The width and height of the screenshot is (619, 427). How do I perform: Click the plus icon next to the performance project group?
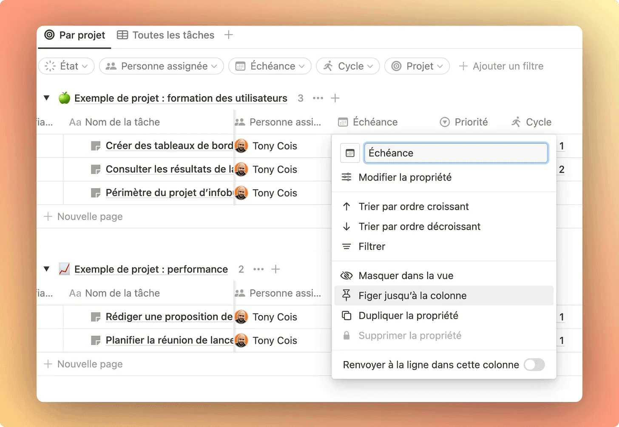tap(276, 269)
